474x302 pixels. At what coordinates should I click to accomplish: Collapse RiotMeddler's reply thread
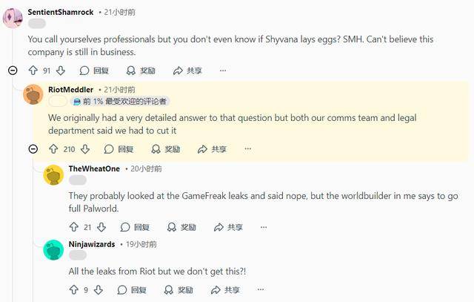pos(33,149)
